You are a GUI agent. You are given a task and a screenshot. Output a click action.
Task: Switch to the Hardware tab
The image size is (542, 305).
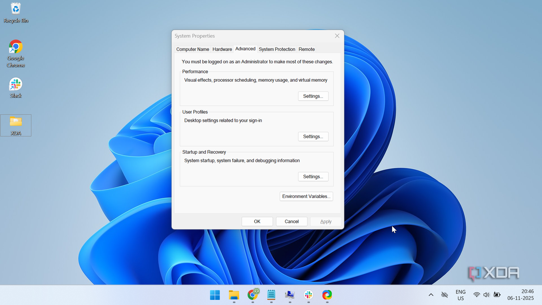click(x=222, y=49)
